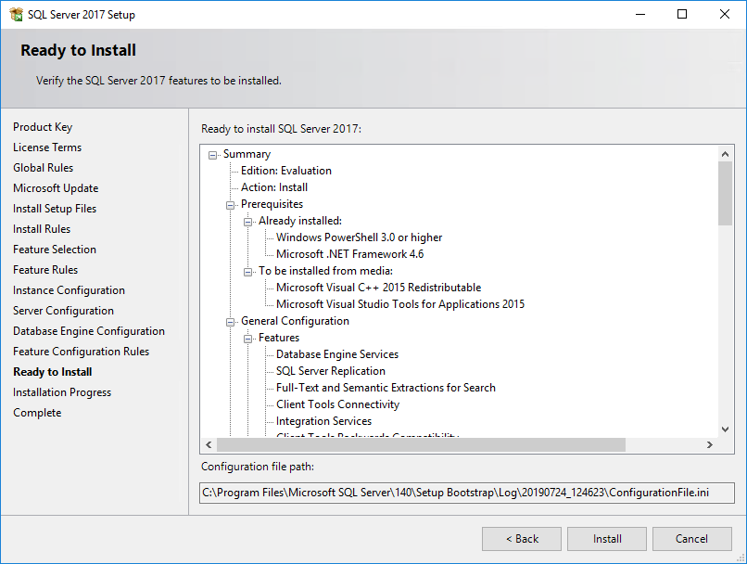Click the horizontal scrollbar left arrow

tap(209, 445)
